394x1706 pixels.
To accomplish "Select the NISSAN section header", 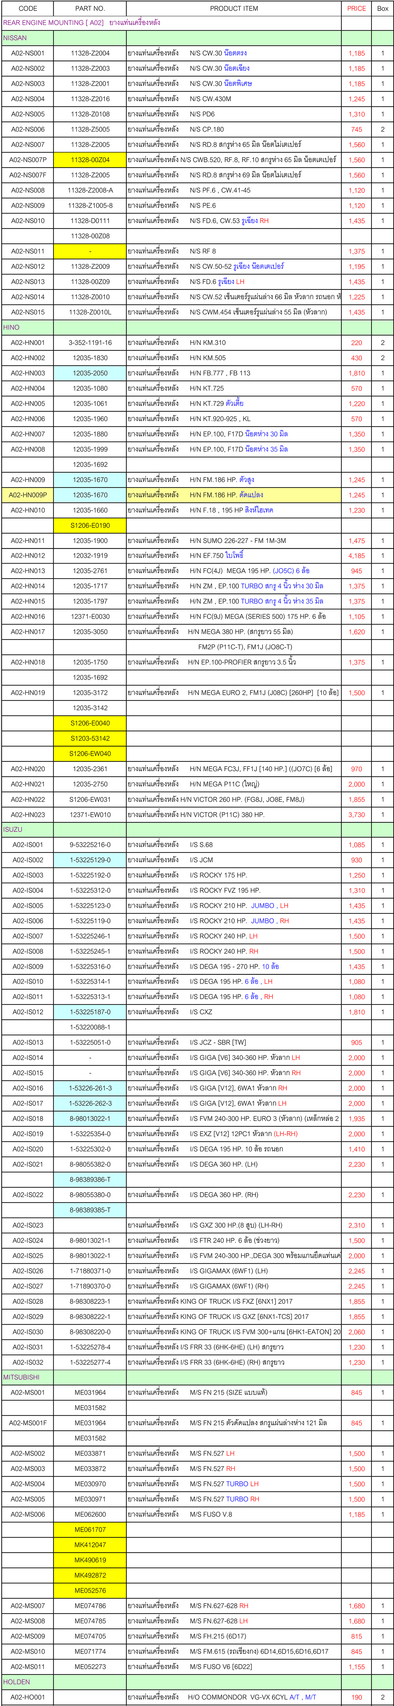I will (x=197, y=38).
